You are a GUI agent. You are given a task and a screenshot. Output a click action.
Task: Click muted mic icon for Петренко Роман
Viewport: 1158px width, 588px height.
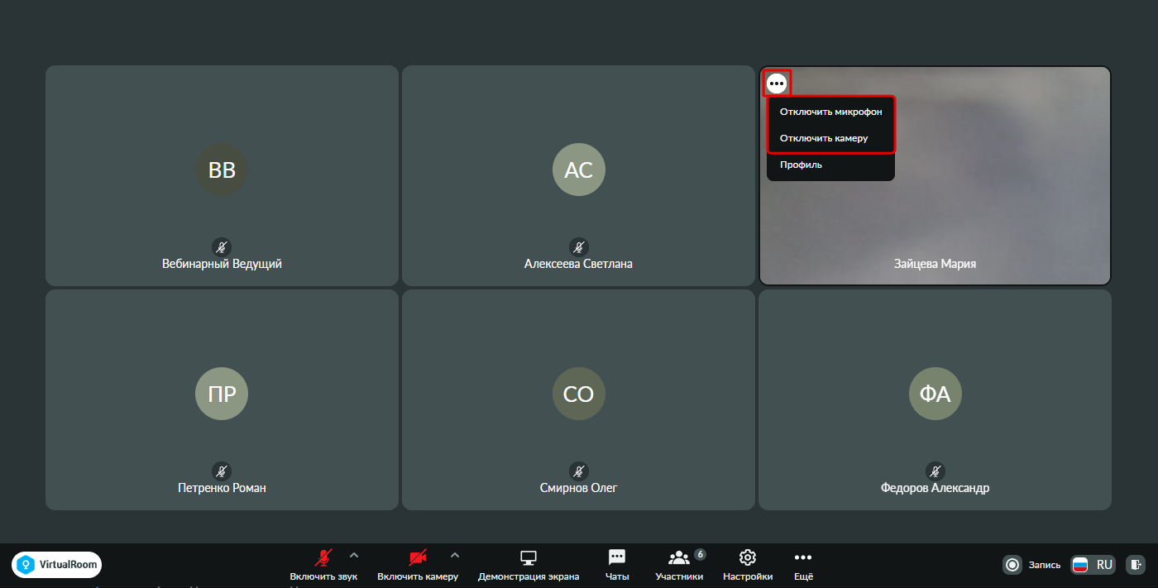(222, 471)
